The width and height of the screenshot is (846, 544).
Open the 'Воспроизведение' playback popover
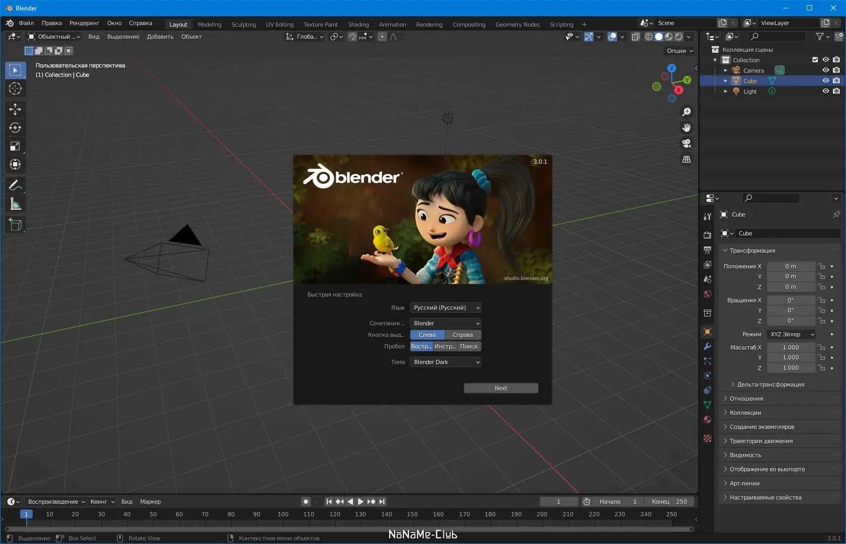56,502
